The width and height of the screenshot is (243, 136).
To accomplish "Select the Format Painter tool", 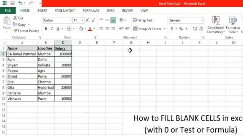I will point(26,31).
